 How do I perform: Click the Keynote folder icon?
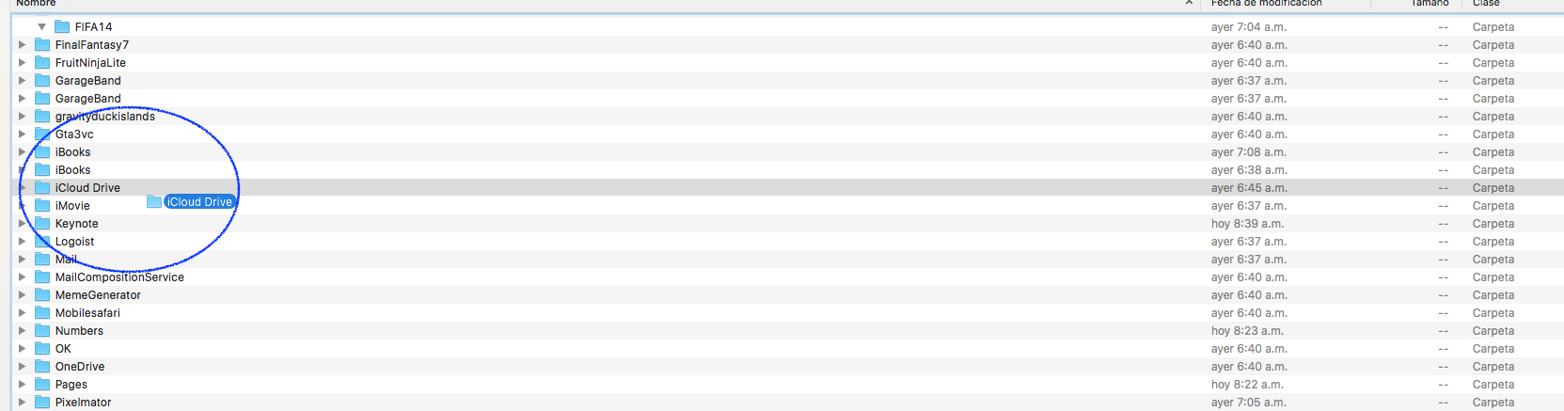[x=42, y=224]
